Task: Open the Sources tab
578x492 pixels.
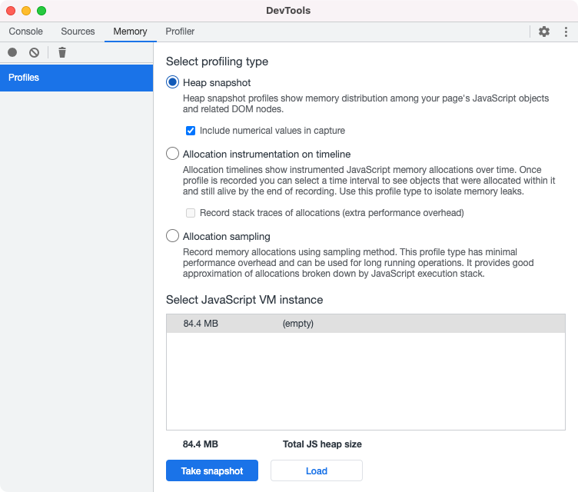Action: pyautogui.click(x=78, y=32)
